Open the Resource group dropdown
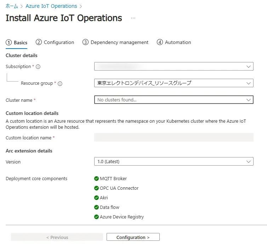 click(x=174, y=83)
